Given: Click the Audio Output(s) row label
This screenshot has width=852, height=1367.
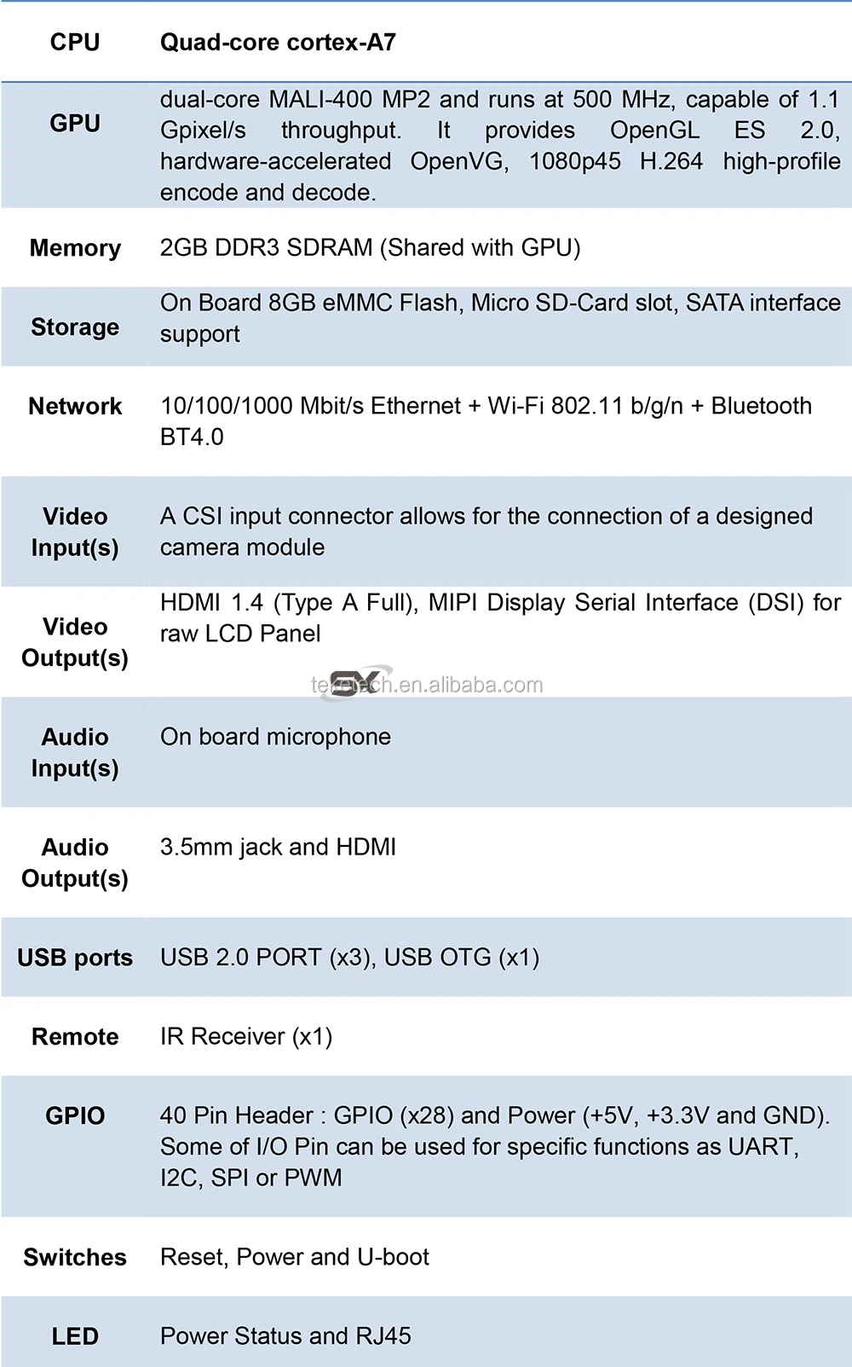Looking at the screenshot, I should click(x=75, y=862).
